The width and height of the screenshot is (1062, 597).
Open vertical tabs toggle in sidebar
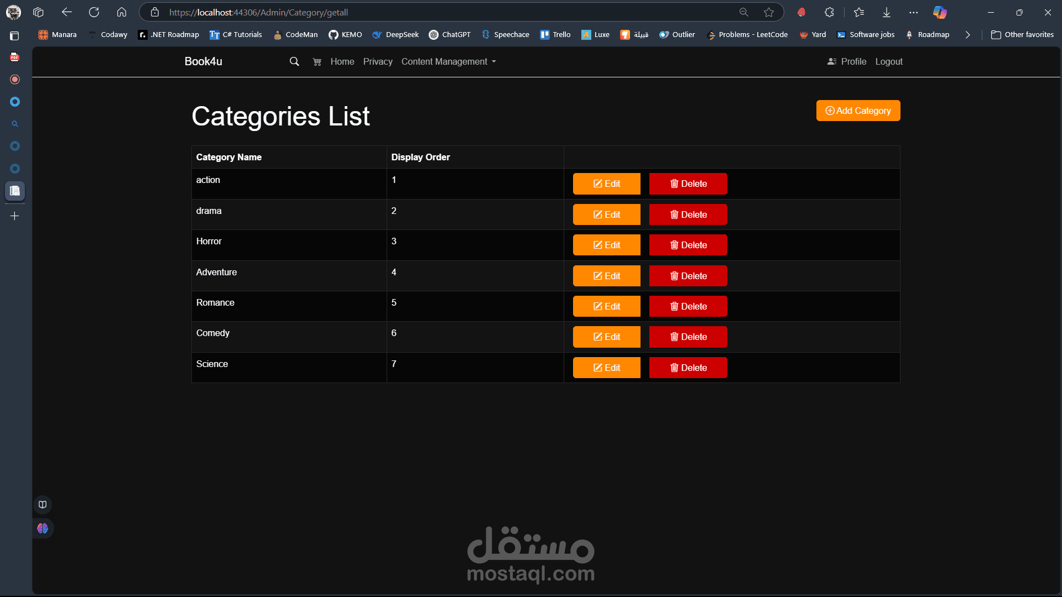point(15,36)
